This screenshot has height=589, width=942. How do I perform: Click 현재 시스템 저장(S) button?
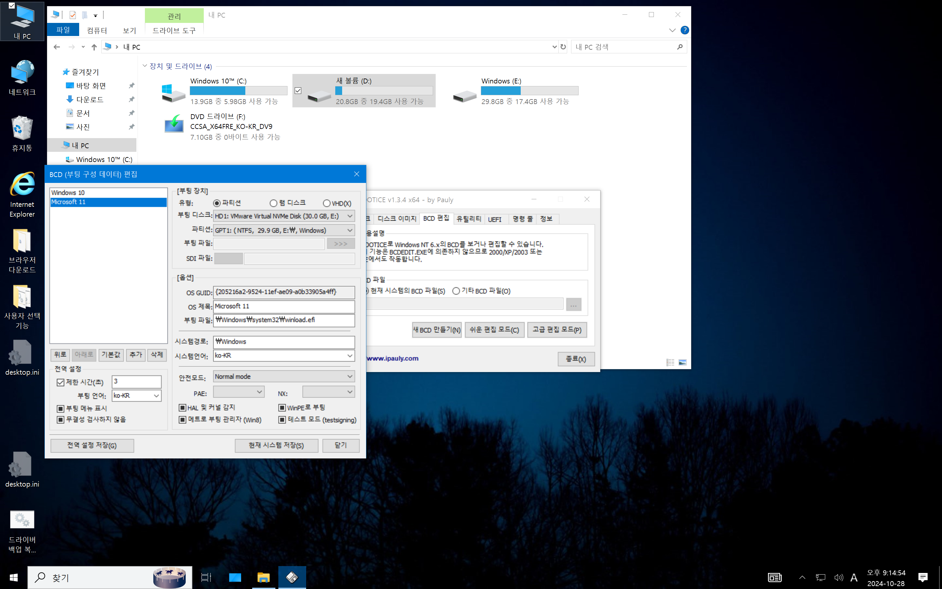pos(276,445)
